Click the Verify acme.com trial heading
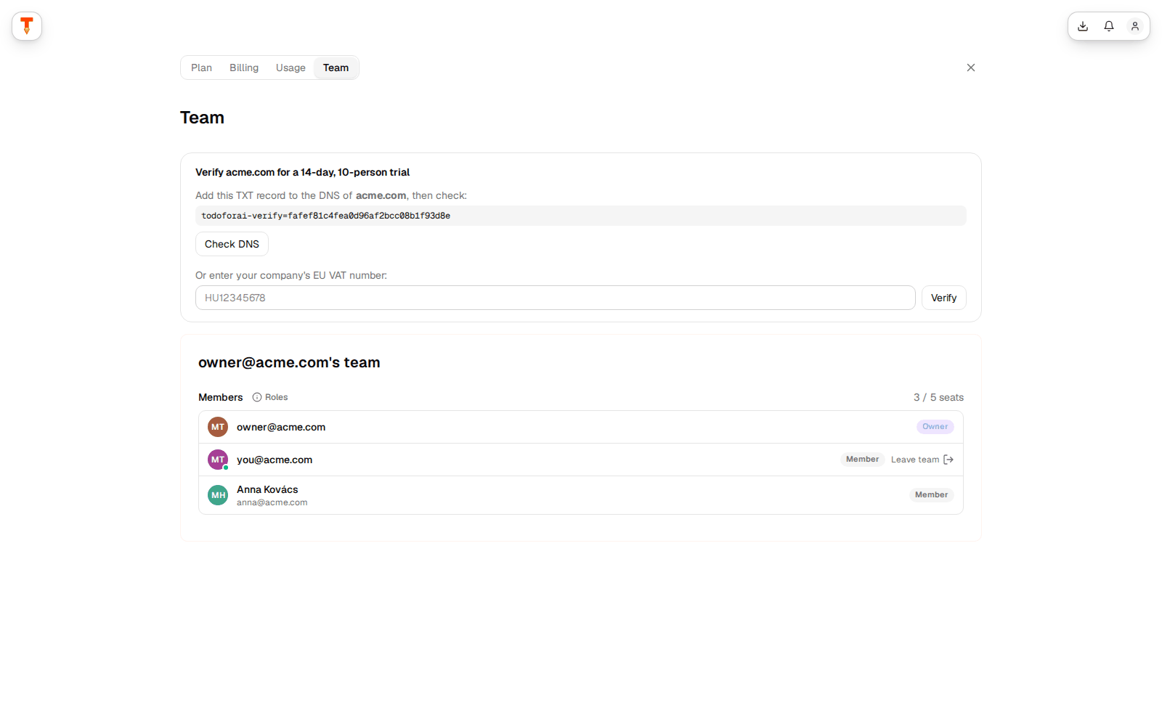The width and height of the screenshot is (1162, 726). pyautogui.click(x=302, y=172)
